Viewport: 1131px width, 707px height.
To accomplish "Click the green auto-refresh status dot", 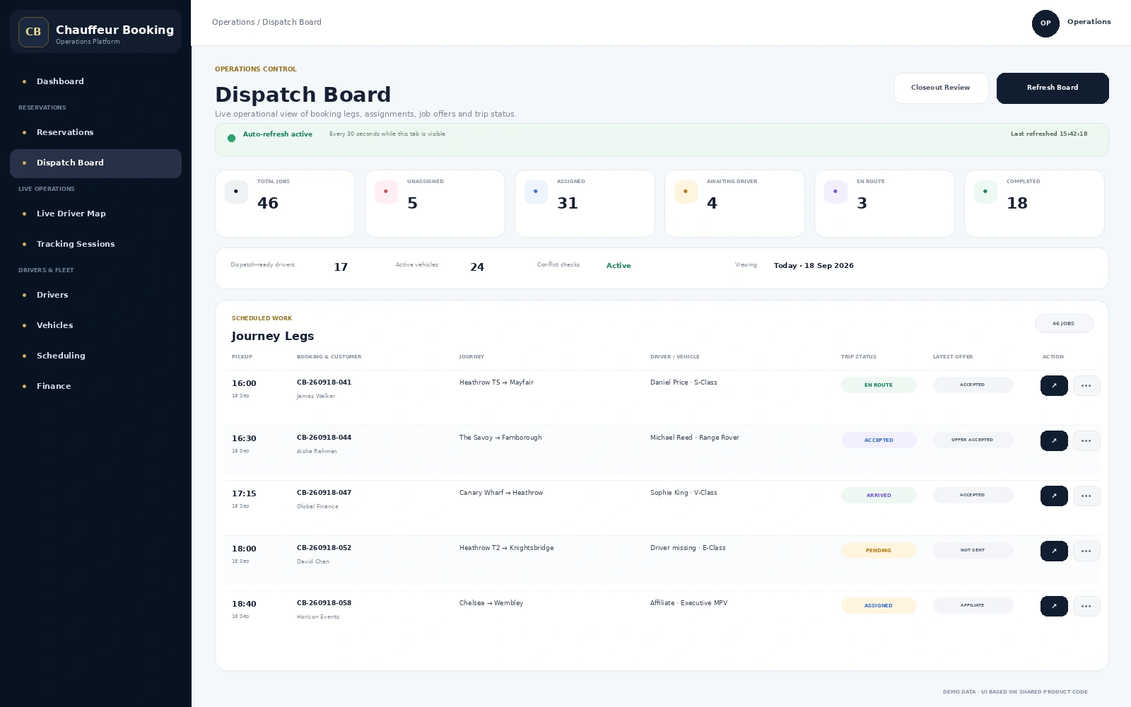I will pyautogui.click(x=231, y=139).
